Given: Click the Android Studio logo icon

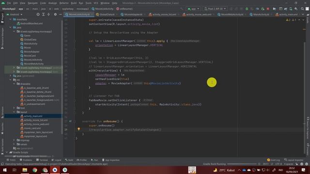Looking at the screenshot, I should (x=3, y=3).
